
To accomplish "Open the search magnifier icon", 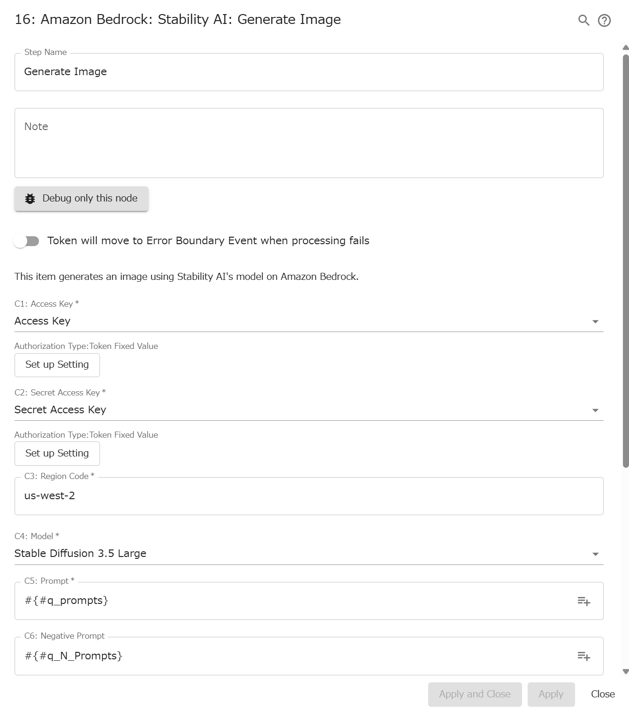I will pos(583,20).
